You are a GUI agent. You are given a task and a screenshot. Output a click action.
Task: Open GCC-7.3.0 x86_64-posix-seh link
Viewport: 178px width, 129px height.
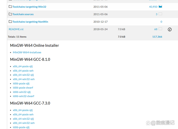point(23,114)
